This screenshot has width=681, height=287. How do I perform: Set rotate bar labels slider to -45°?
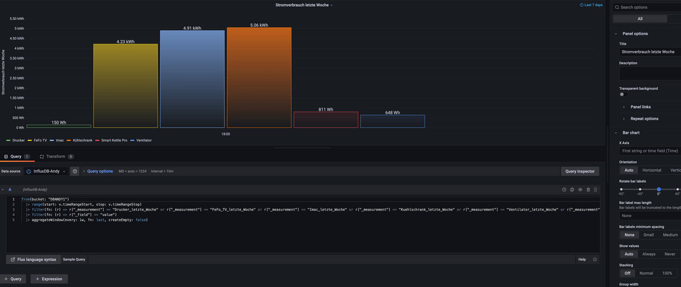640,189
